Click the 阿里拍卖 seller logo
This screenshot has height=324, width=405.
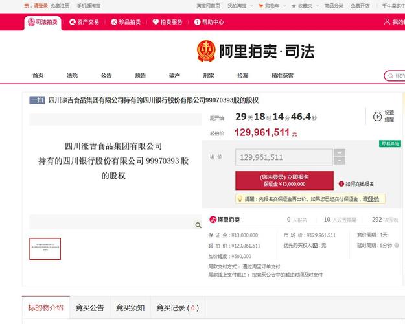[x=224, y=220]
